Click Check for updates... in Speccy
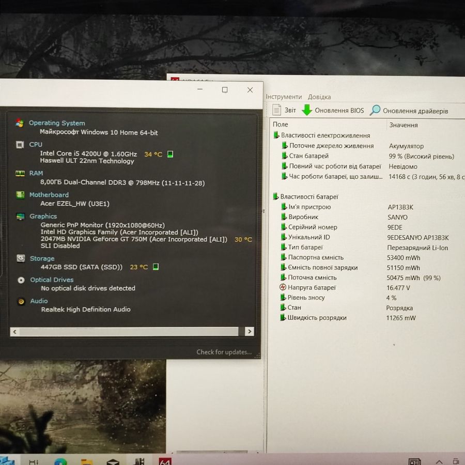Viewport: 465px width, 465px height. pos(224,352)
